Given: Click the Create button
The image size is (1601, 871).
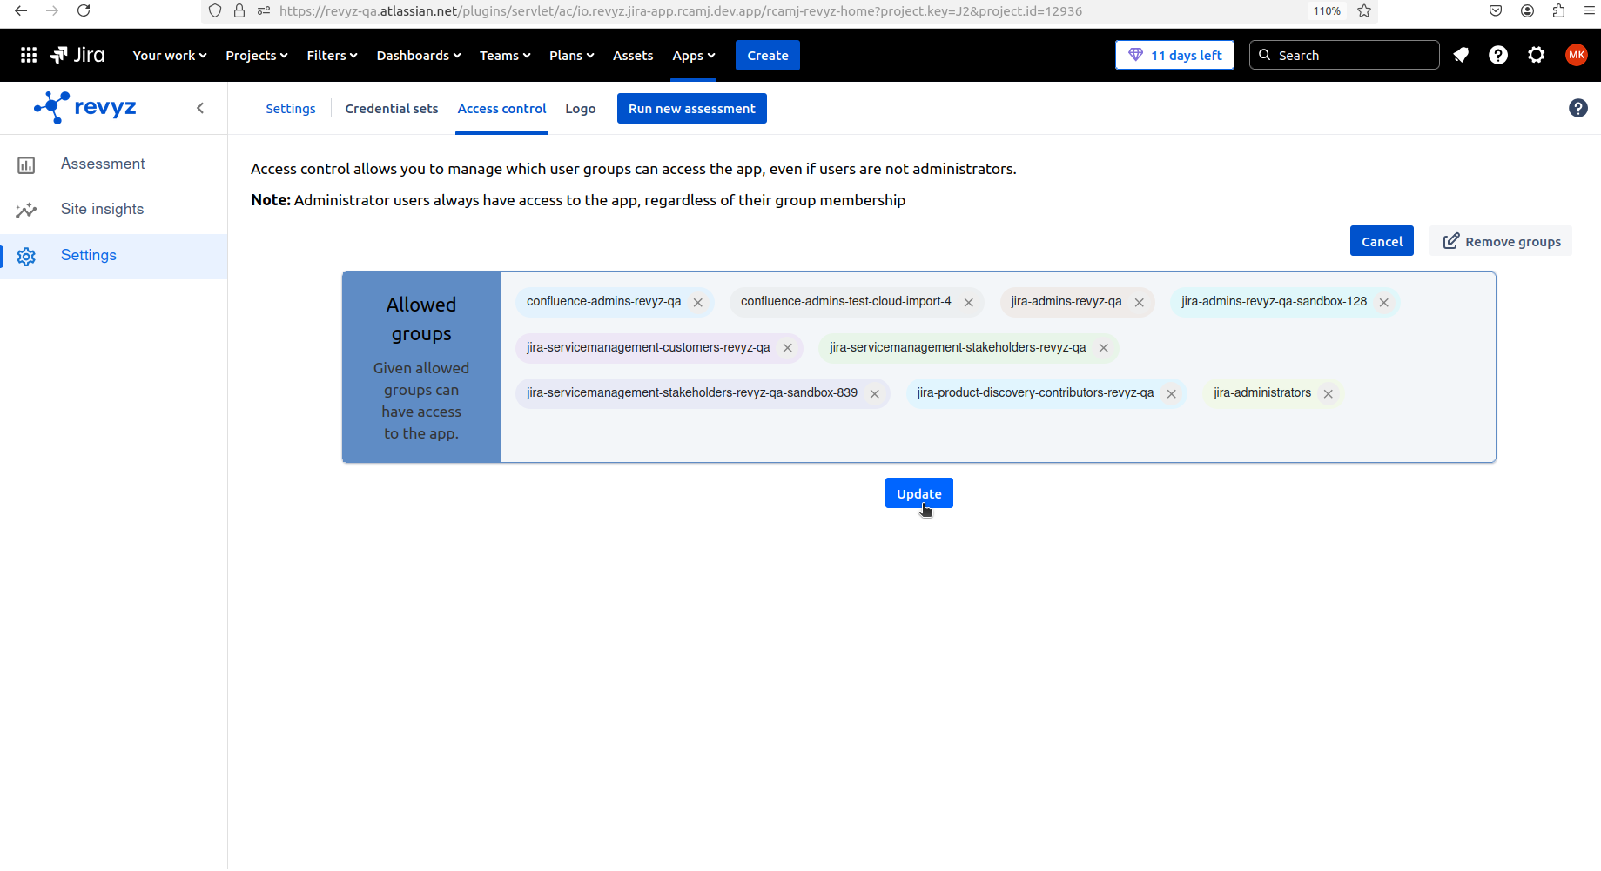Looking at the screenshot, I should pyautogui.click(x=768, y=55).
